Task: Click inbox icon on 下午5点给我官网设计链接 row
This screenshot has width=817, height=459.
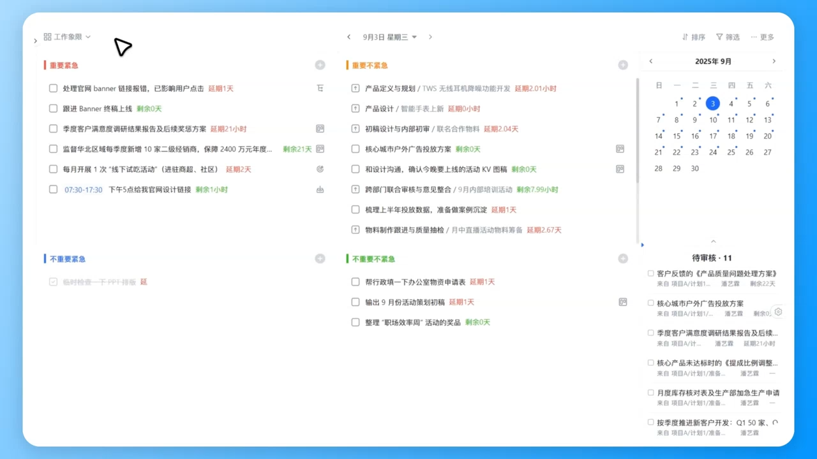Action: (x=320, y=190)
